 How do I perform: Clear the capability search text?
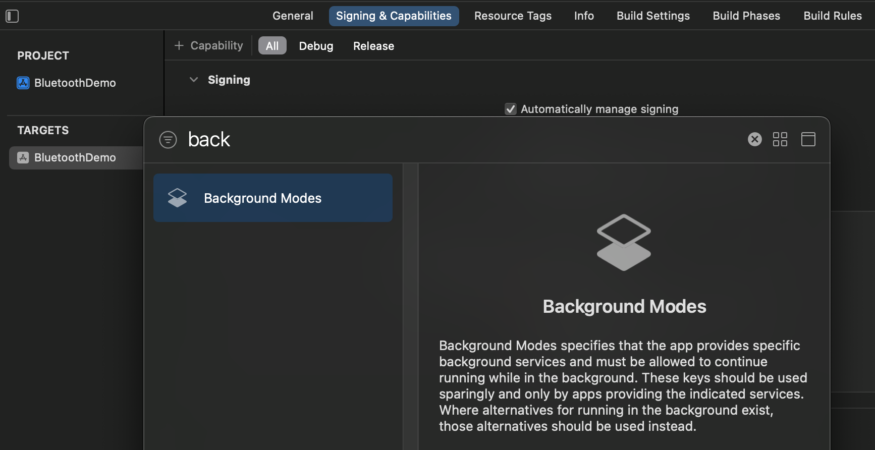click(754, 139)
